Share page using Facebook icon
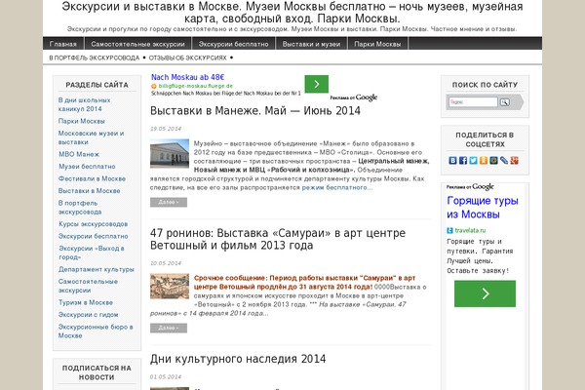The width and height of the screenshot is (585, 390). (x=463, y=161)
